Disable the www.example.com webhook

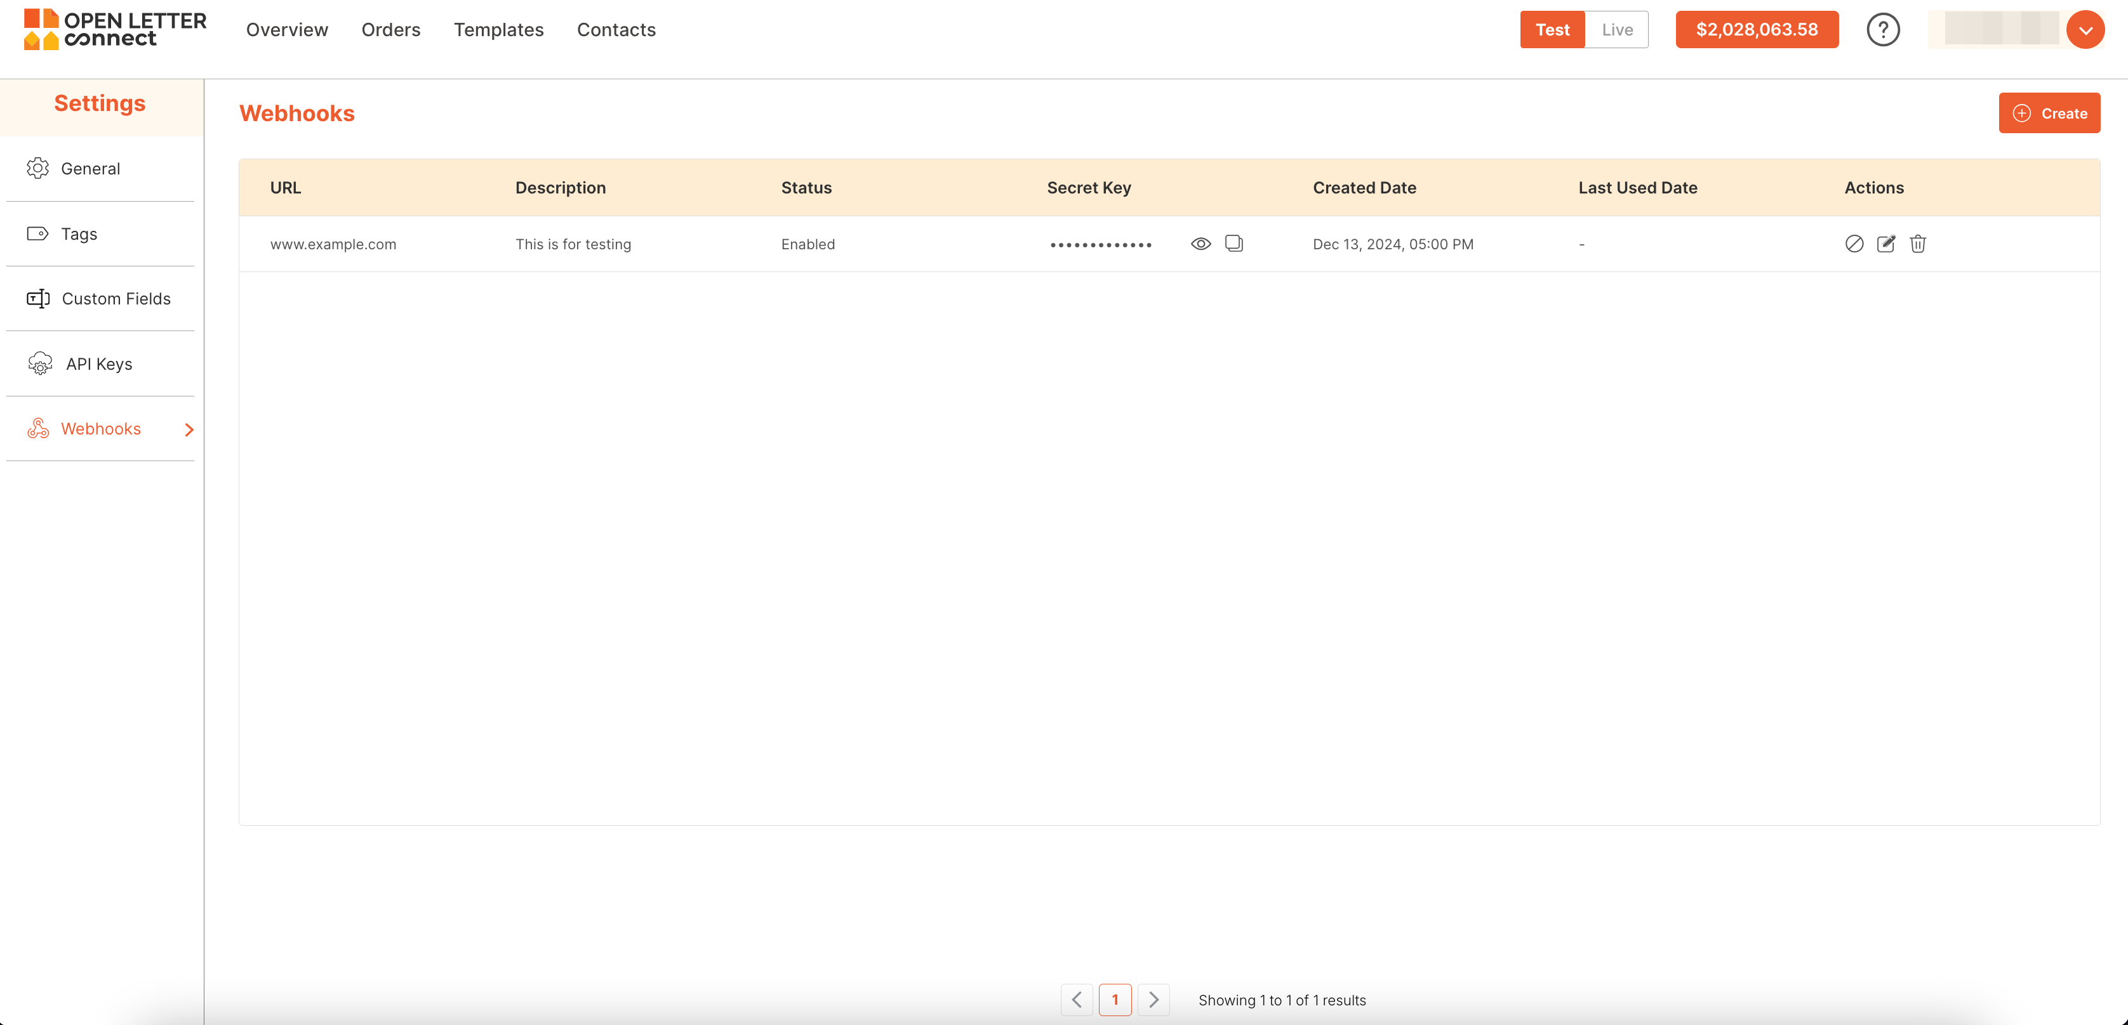point(1854,244)
